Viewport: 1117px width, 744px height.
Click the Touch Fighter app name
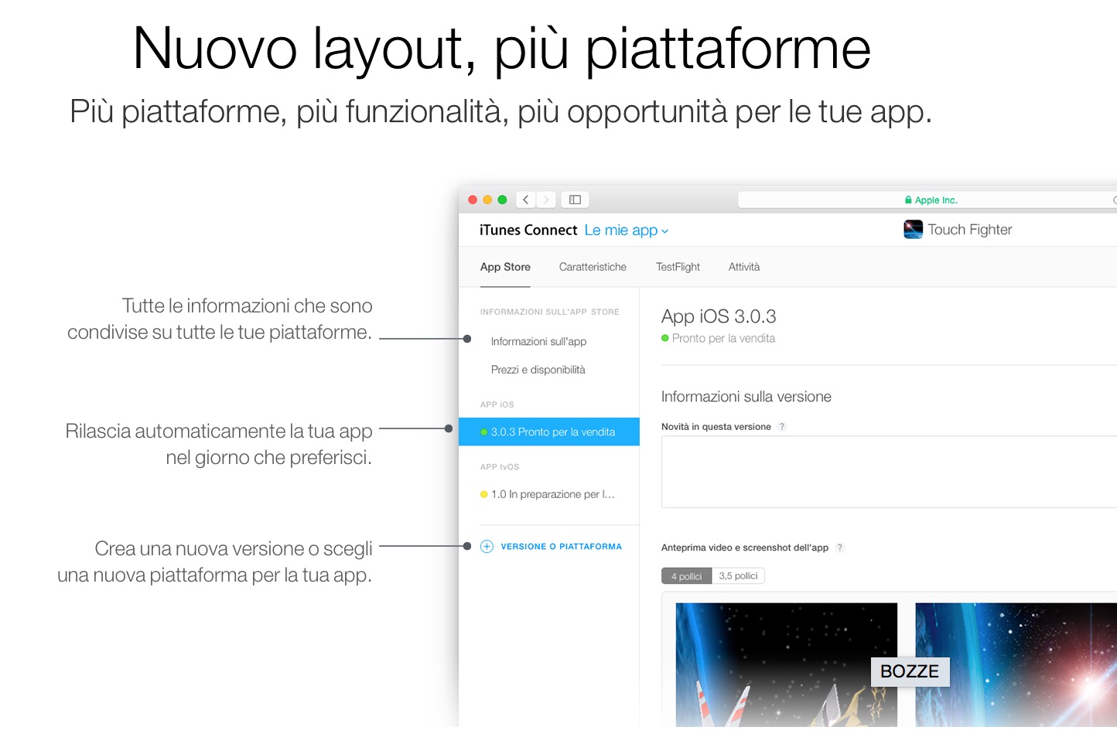tap(970, 230)
